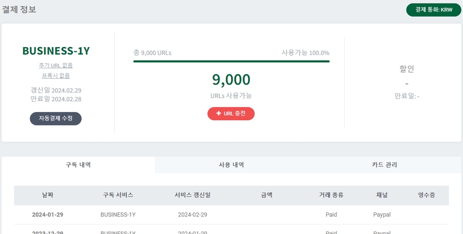463x234 pixels.
Task: Select the 구독 내역 tab
Action: click(x=78, y=165)
